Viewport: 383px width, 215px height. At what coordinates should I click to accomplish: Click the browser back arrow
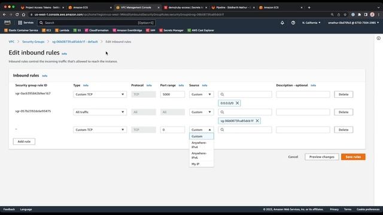click(4, 14)
